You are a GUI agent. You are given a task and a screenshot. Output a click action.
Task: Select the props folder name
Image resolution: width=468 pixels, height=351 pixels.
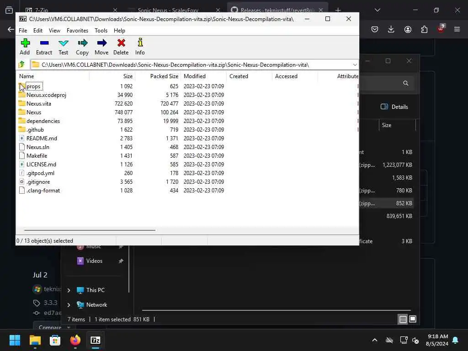pyautogui.click(x=33, y=86)
